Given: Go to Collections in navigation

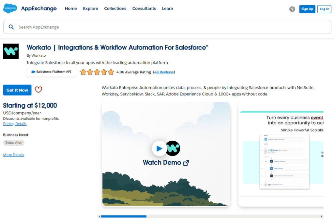Looking at the screenshot, I should [x=115, y=8].
